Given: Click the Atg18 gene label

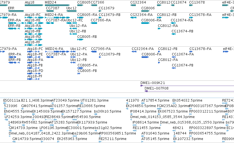Looking at the screenshot, I should pyautogui.click(x=29, y=2).
